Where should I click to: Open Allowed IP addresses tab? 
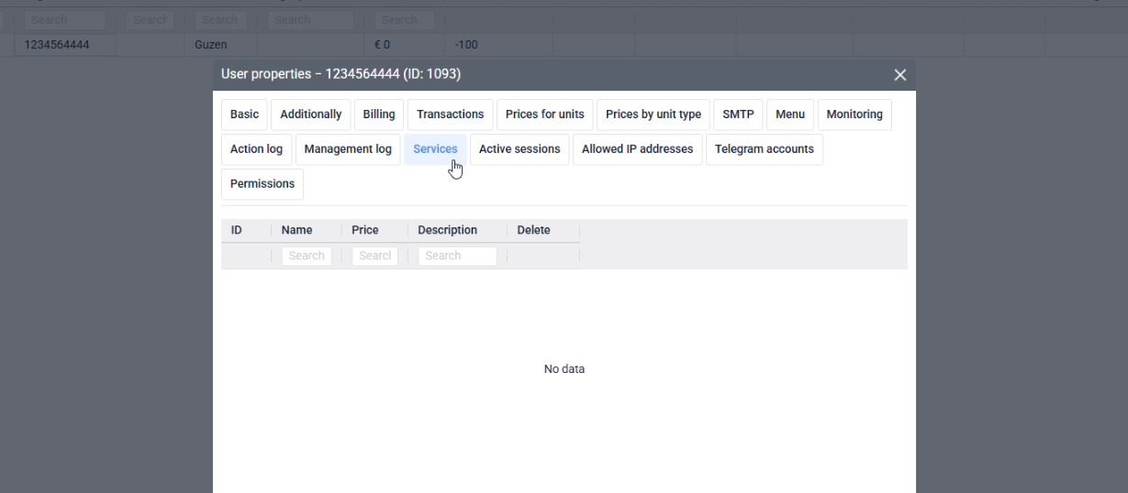(637, 149)
